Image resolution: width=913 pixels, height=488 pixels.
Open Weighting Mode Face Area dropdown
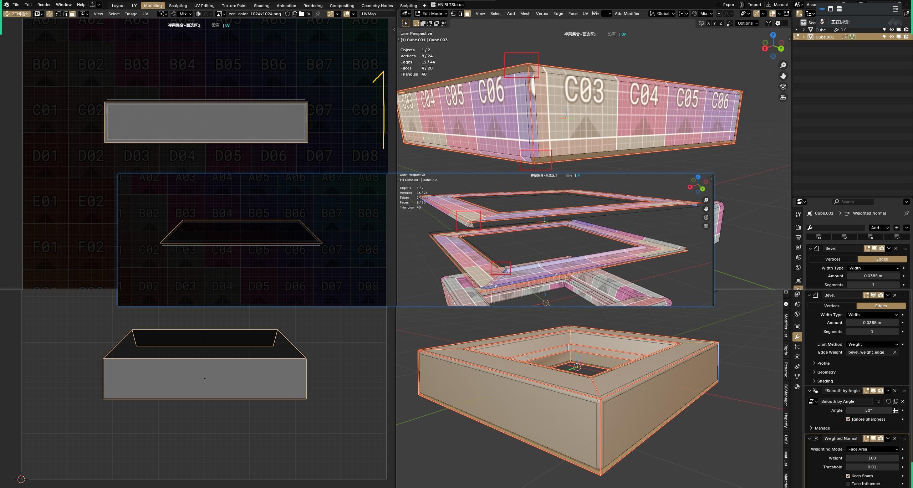(872, 449)
